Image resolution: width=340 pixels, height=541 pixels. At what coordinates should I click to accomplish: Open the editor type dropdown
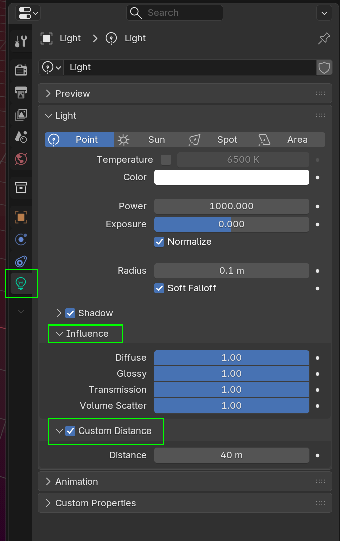point(28,13)
